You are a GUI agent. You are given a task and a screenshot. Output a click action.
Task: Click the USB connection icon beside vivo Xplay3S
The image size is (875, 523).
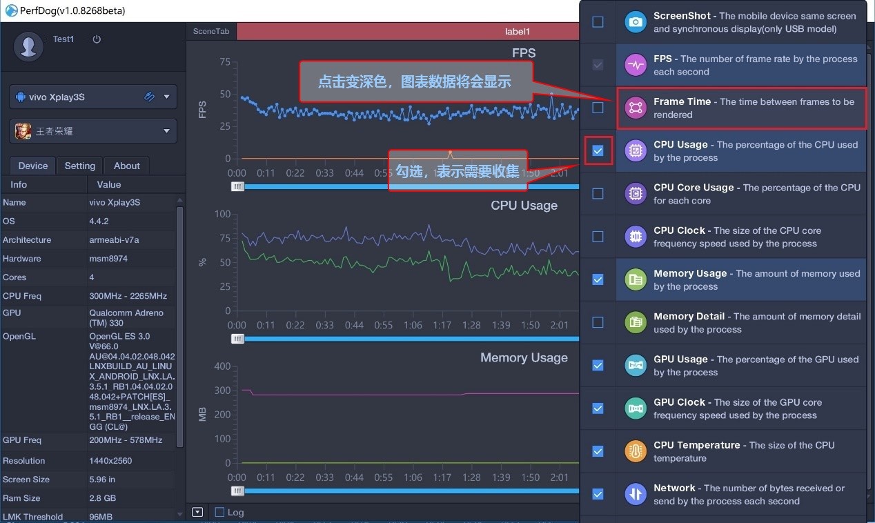[x=149, y=96]
